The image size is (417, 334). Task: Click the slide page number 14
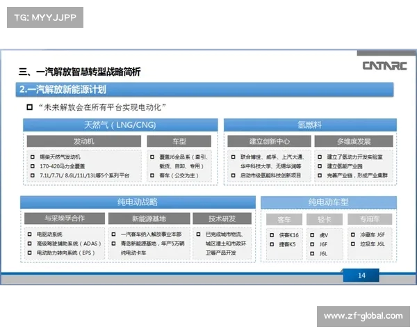click(361, 276)
